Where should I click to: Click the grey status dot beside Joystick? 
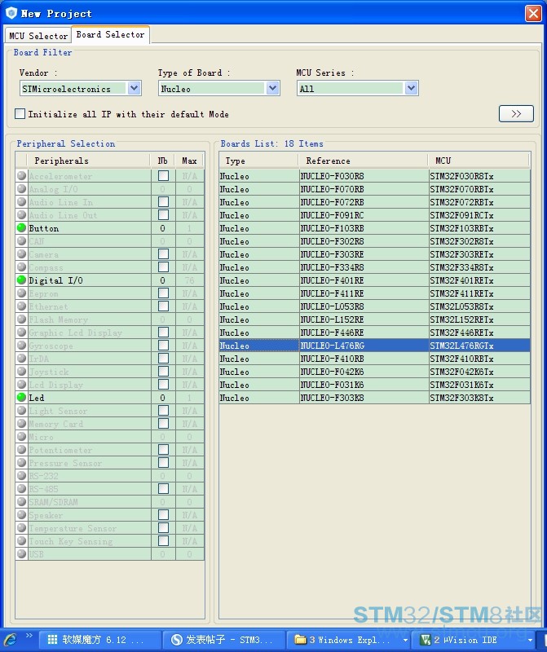[21, 372]
